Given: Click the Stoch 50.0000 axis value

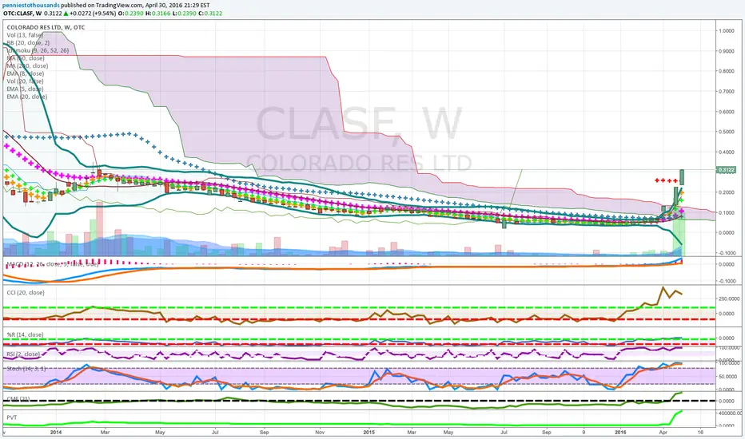Looking at the screenshot, I should [x=727, y=377].
